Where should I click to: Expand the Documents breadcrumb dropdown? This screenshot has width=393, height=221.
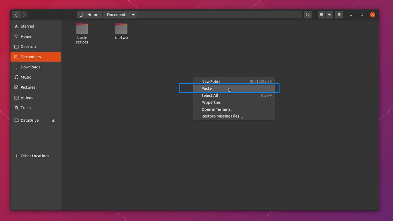[x=133, y=14]
